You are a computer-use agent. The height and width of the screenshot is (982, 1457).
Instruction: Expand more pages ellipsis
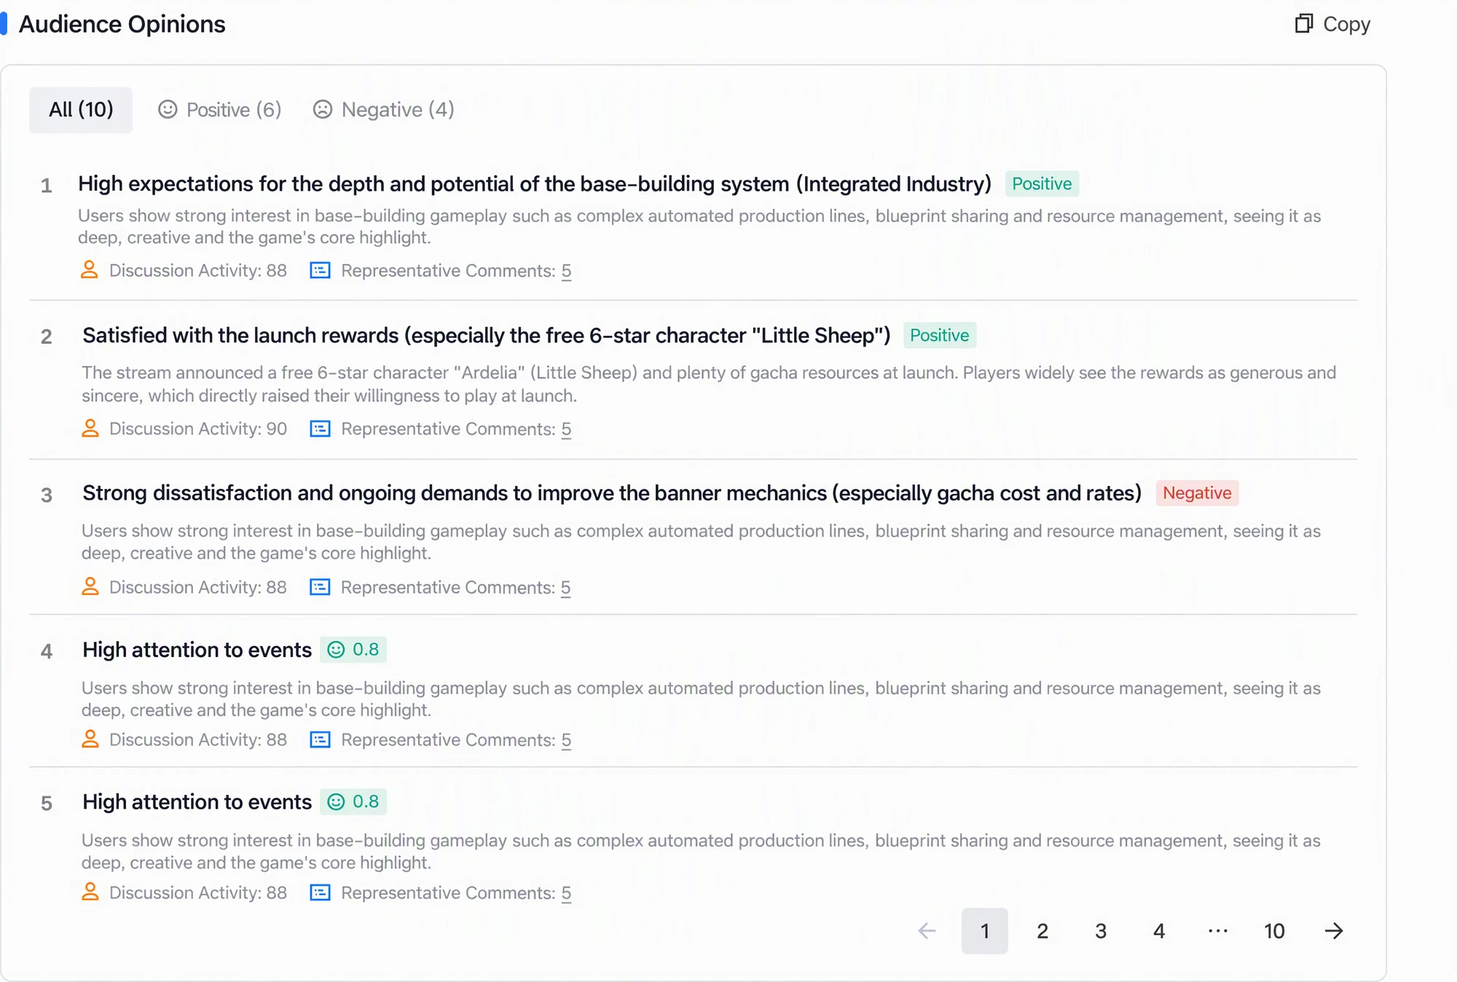point(1217,931)
